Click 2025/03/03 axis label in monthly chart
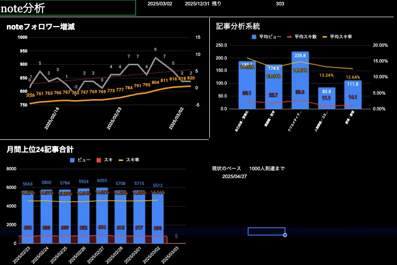397x265 pixels. (170, 255)
